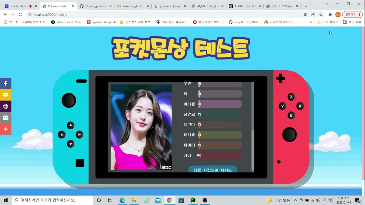Viewport: 365px width, 205px height.
Task: Click the B button on the red controller
Action: pyautogui.click(x=291, y=115)
